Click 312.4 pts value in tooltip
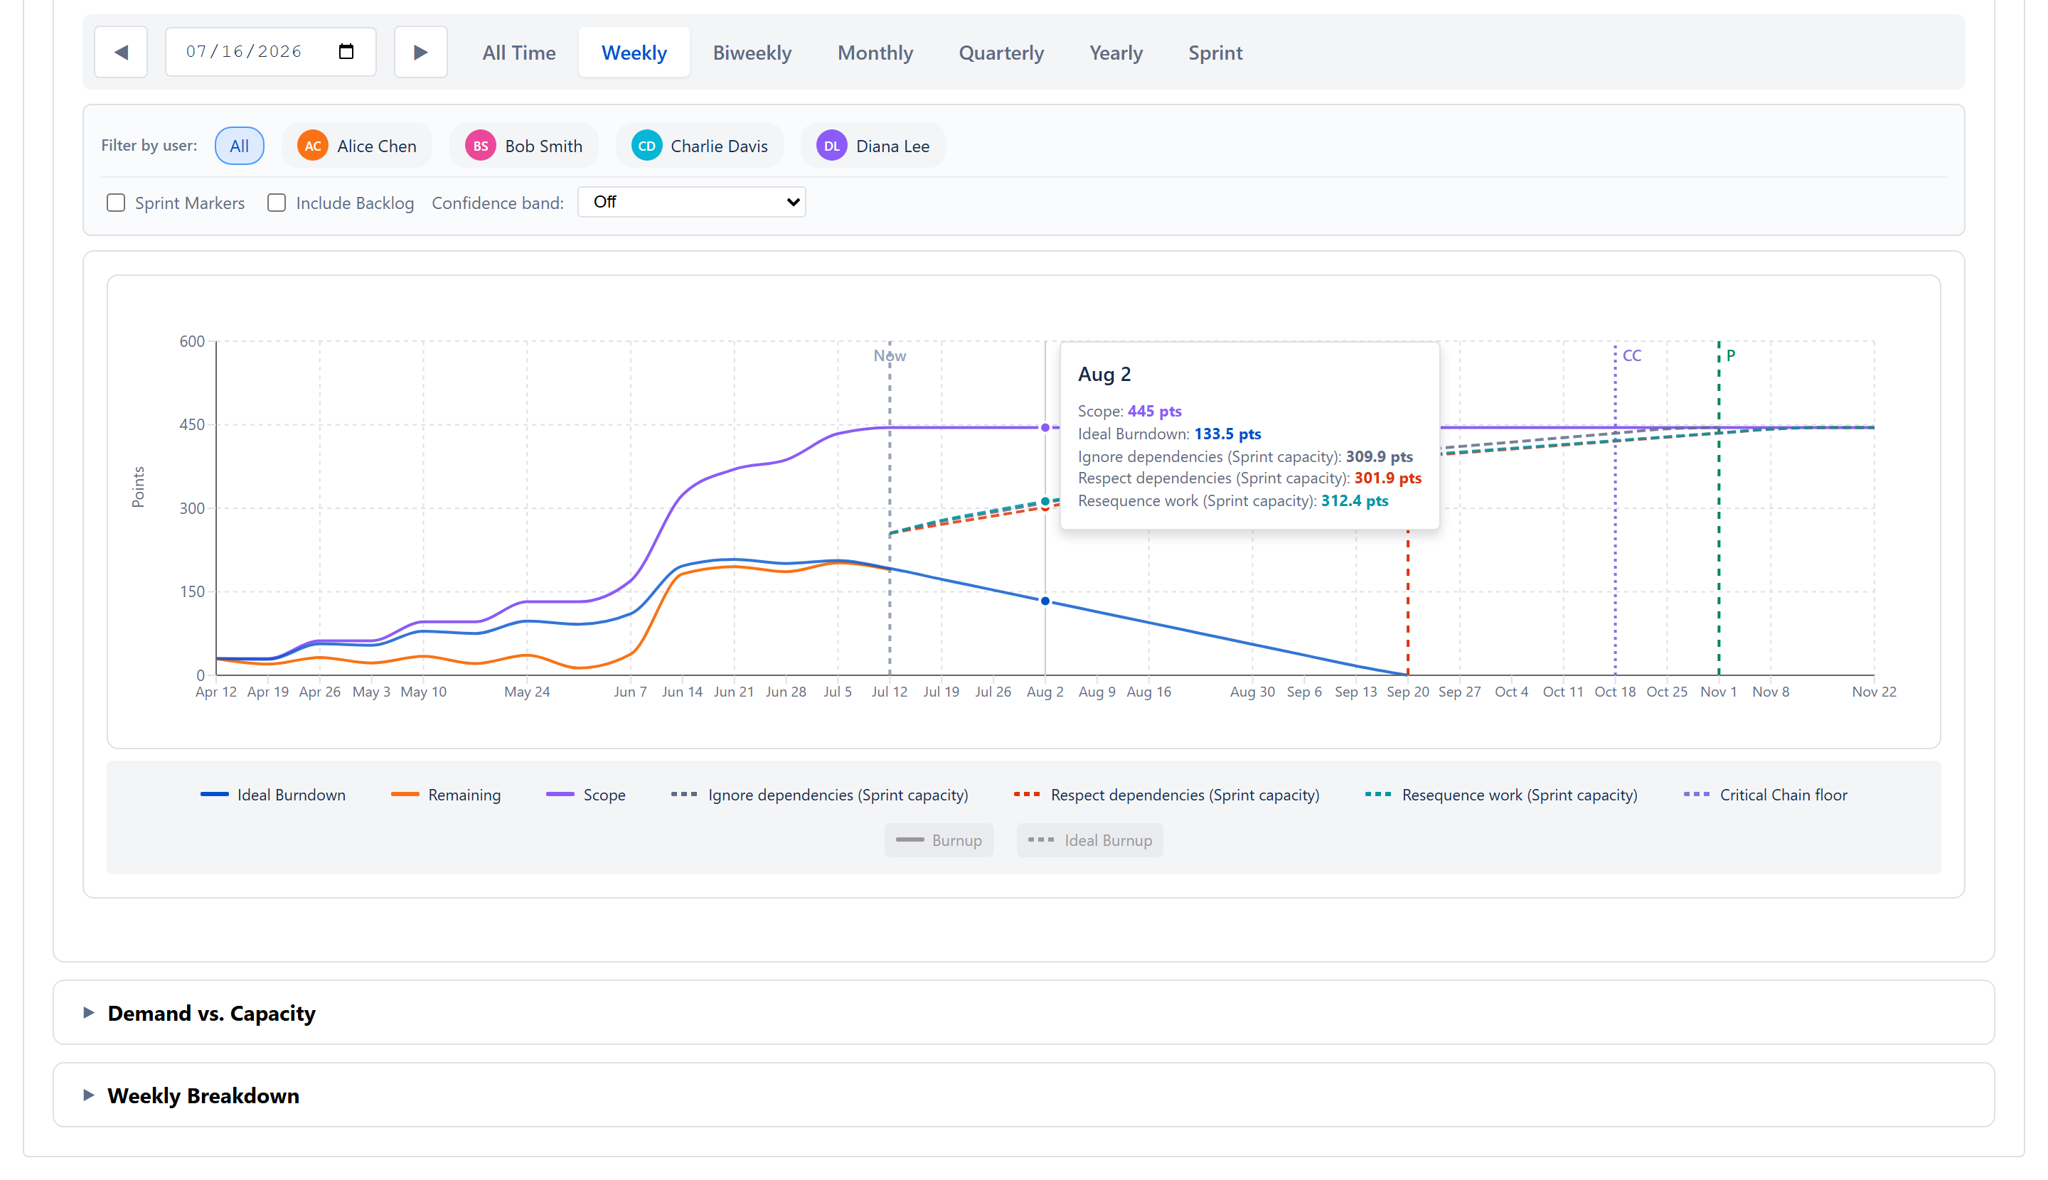 pyautogui.click(x=1355, y=501)
